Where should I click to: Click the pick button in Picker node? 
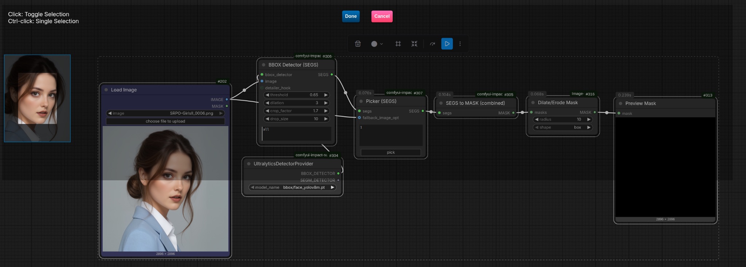pos(390,153)
